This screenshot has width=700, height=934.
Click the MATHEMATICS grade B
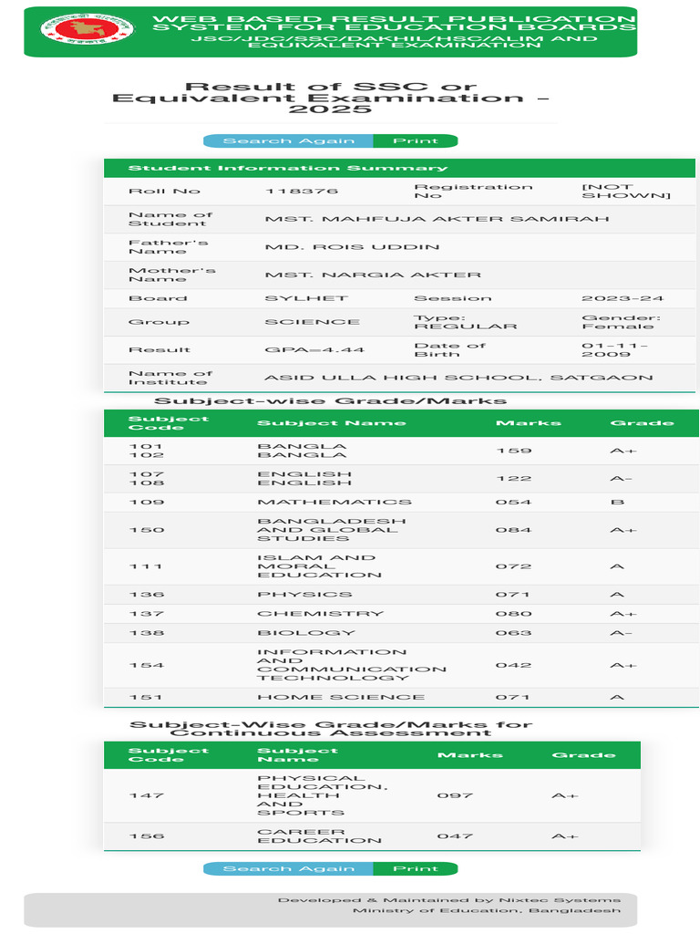(617, 503)
